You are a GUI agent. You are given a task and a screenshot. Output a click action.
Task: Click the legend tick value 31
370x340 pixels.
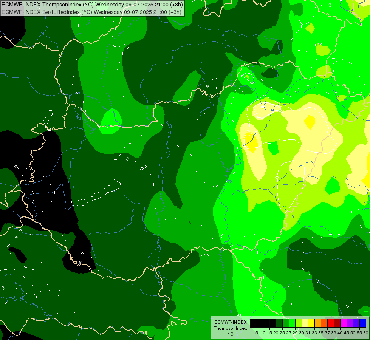308,333
